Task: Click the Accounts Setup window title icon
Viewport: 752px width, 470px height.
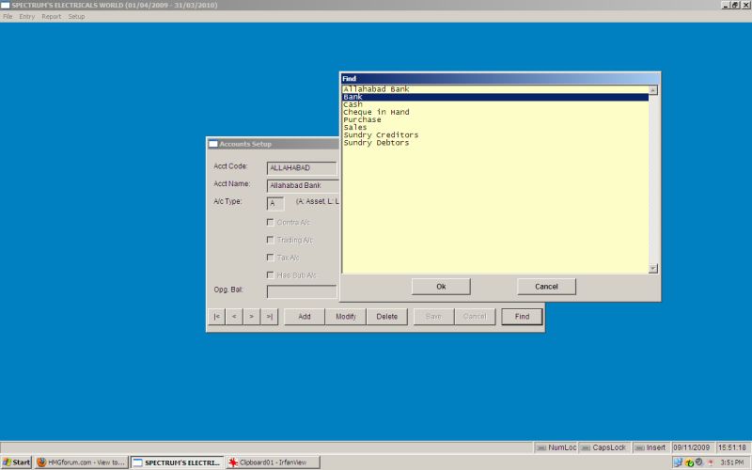Action: click(213, 144)
